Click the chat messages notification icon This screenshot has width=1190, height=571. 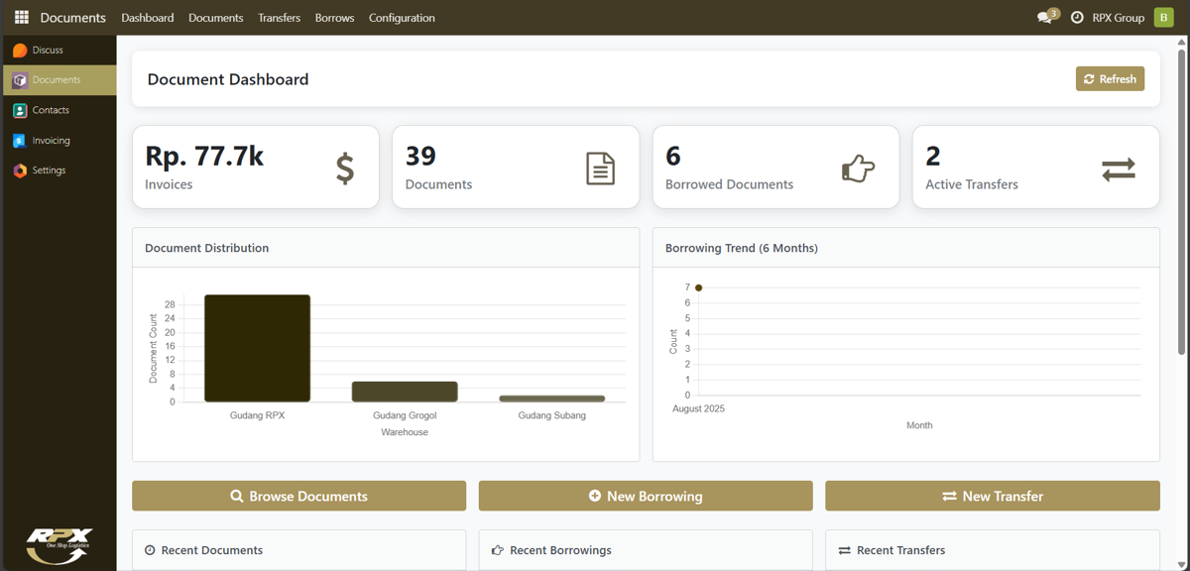pos(1045,18)
